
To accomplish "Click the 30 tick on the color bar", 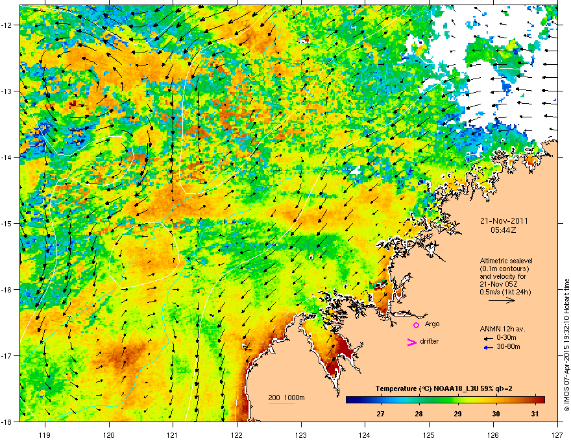I will pos(496,414).
